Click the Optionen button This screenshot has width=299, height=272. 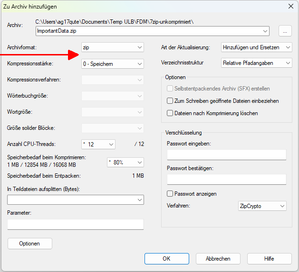coord(29,244)
